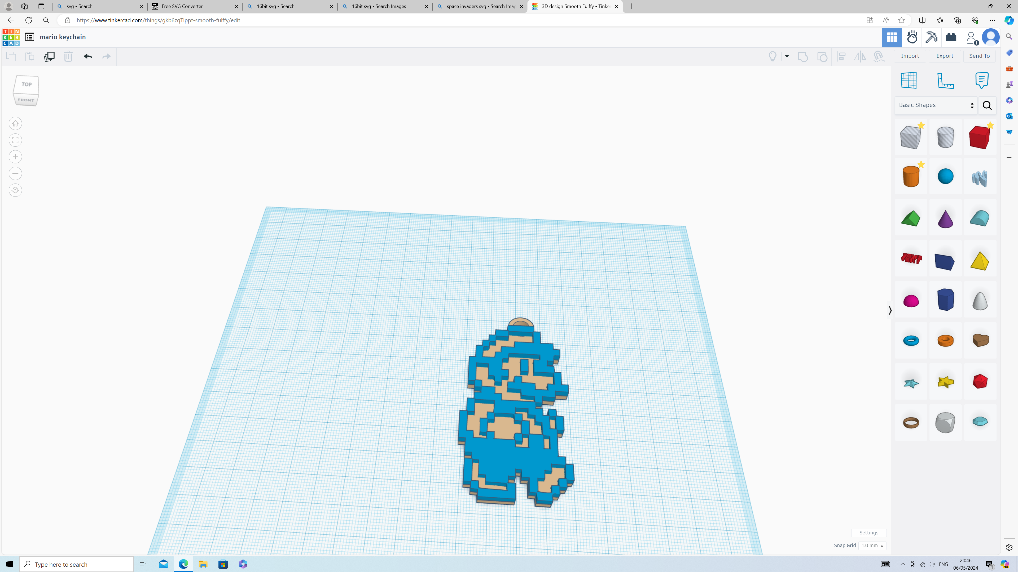This screenshot has width=1018, height=572.
Task: Click the shapes search magnifier
Action: point(987,105)
